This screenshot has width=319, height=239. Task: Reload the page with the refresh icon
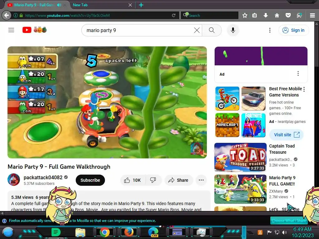point(174,16)
